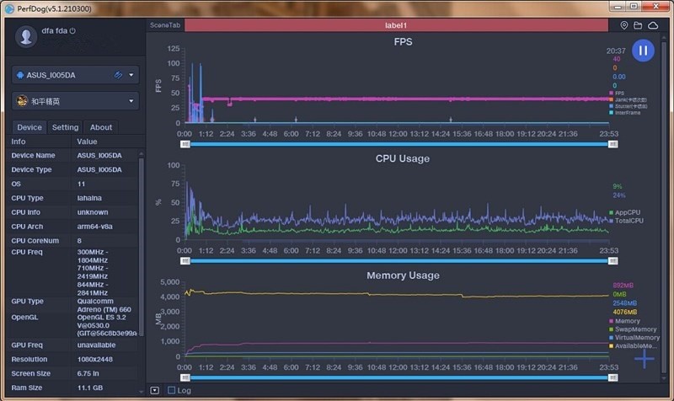The image size is (674, 401).
Task: Toggle the Log checkbox
Action: (x=172, y=390)
